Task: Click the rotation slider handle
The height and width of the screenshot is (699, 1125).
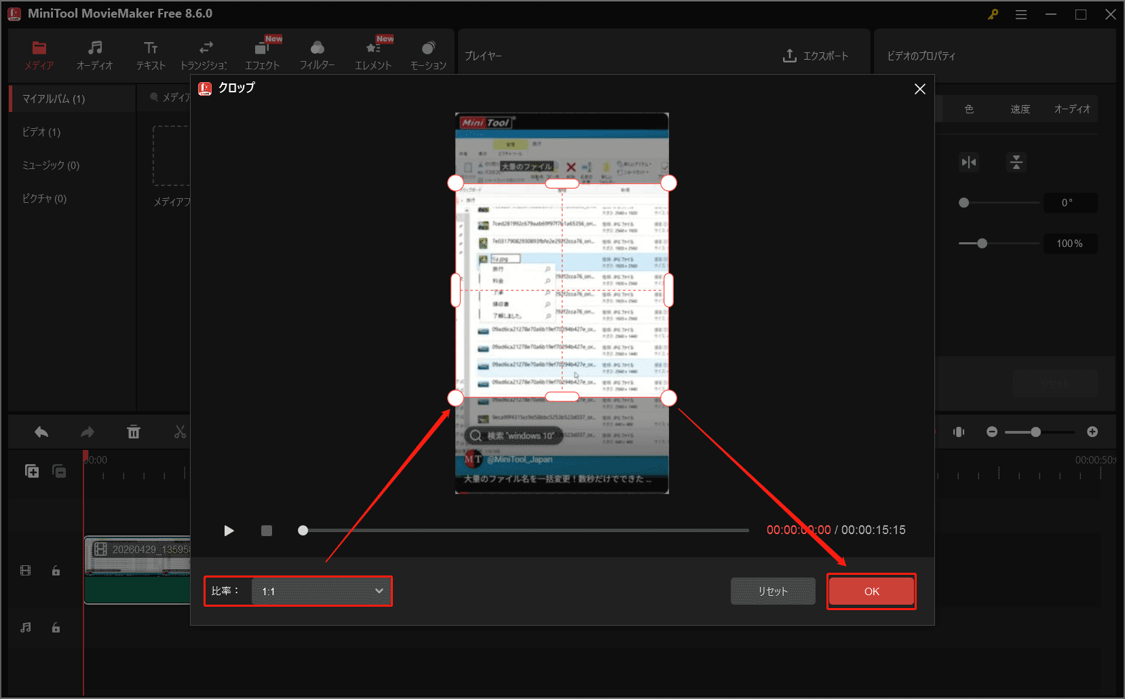Action: [964, 203]
